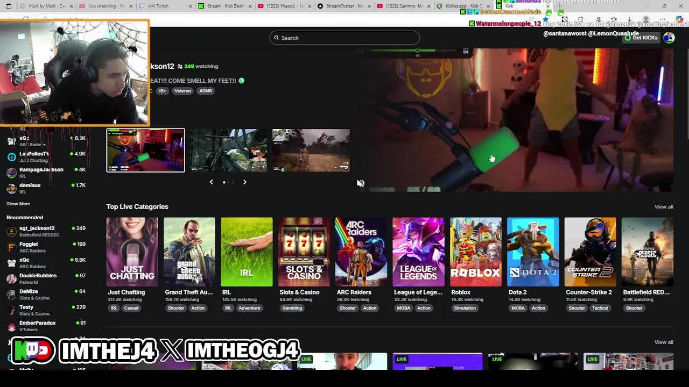689x387 pixels.
Task: Open browser tab search button in title bar
Action: (9, 6)
